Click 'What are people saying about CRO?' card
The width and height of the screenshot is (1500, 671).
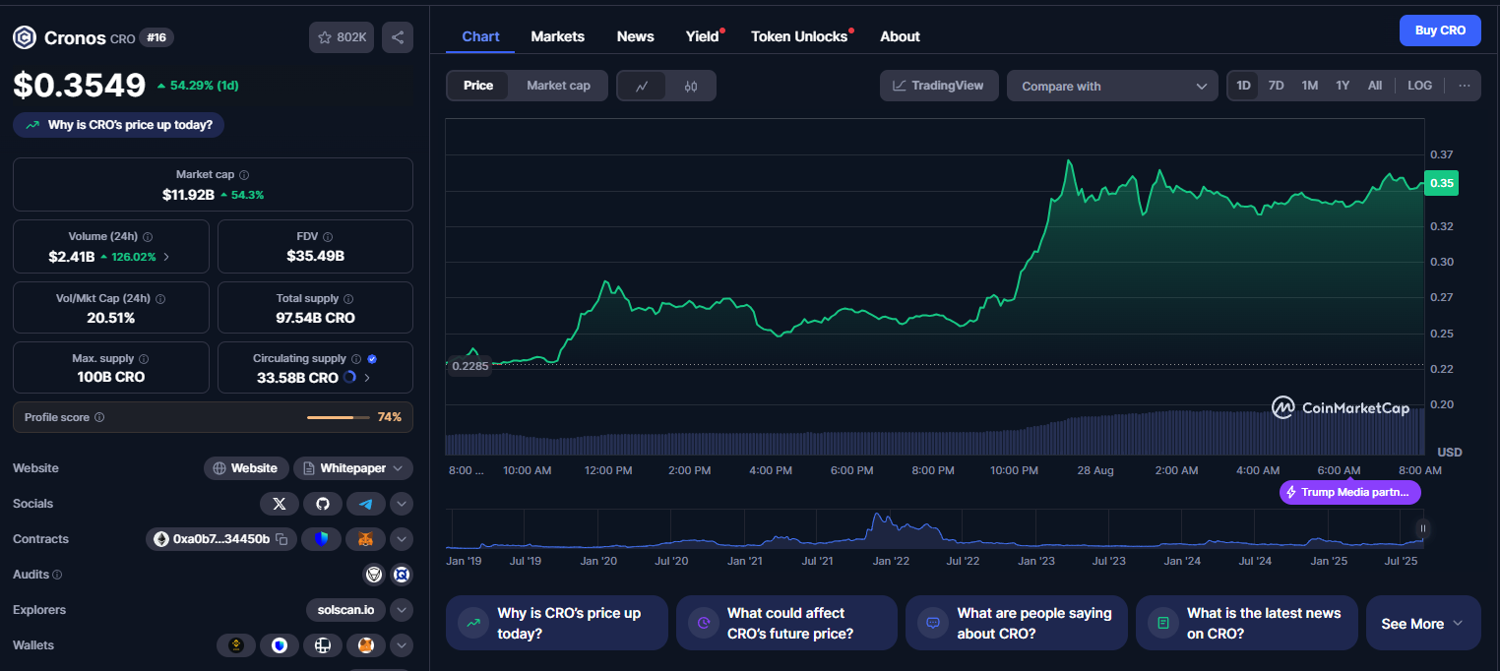tap(1017, 623)
